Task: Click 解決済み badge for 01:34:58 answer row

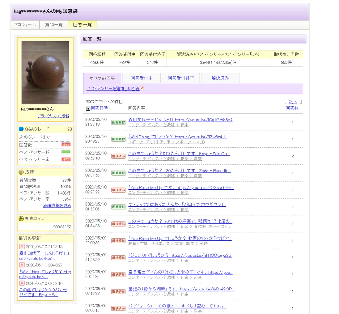Action: (118, 224)
